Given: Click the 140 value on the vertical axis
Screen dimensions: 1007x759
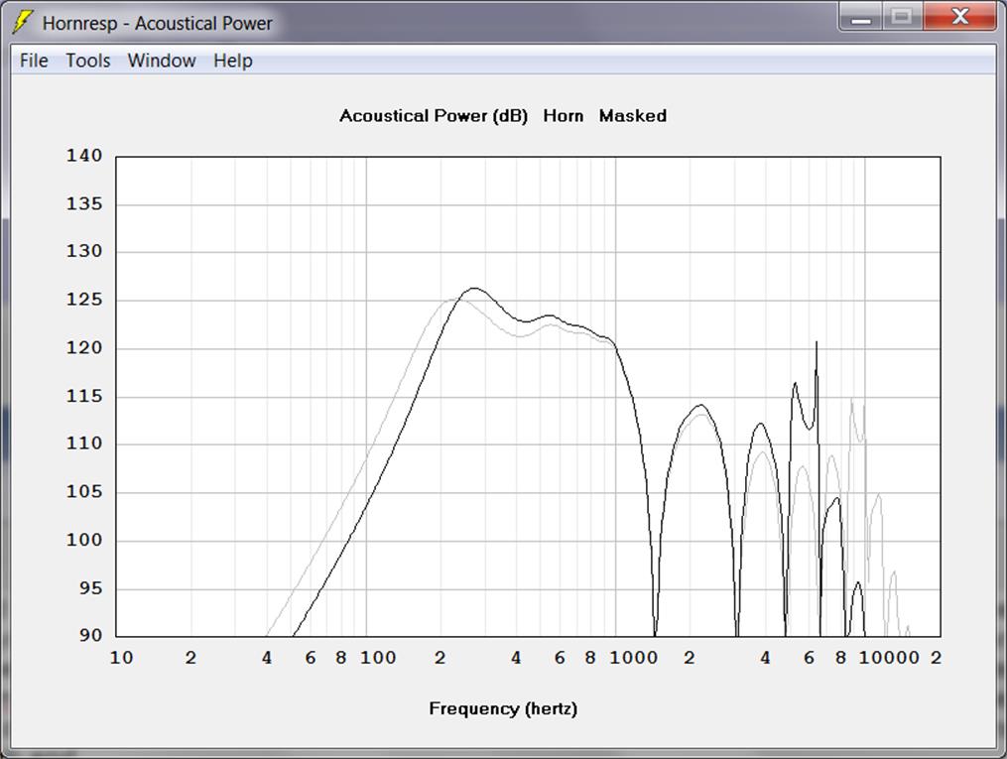Looking at the screenshot, I should coord(84,156).
